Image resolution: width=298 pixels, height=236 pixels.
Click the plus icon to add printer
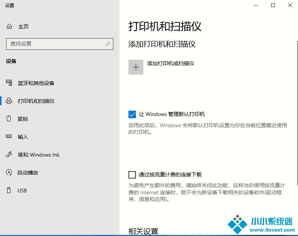tap(136, 67)
